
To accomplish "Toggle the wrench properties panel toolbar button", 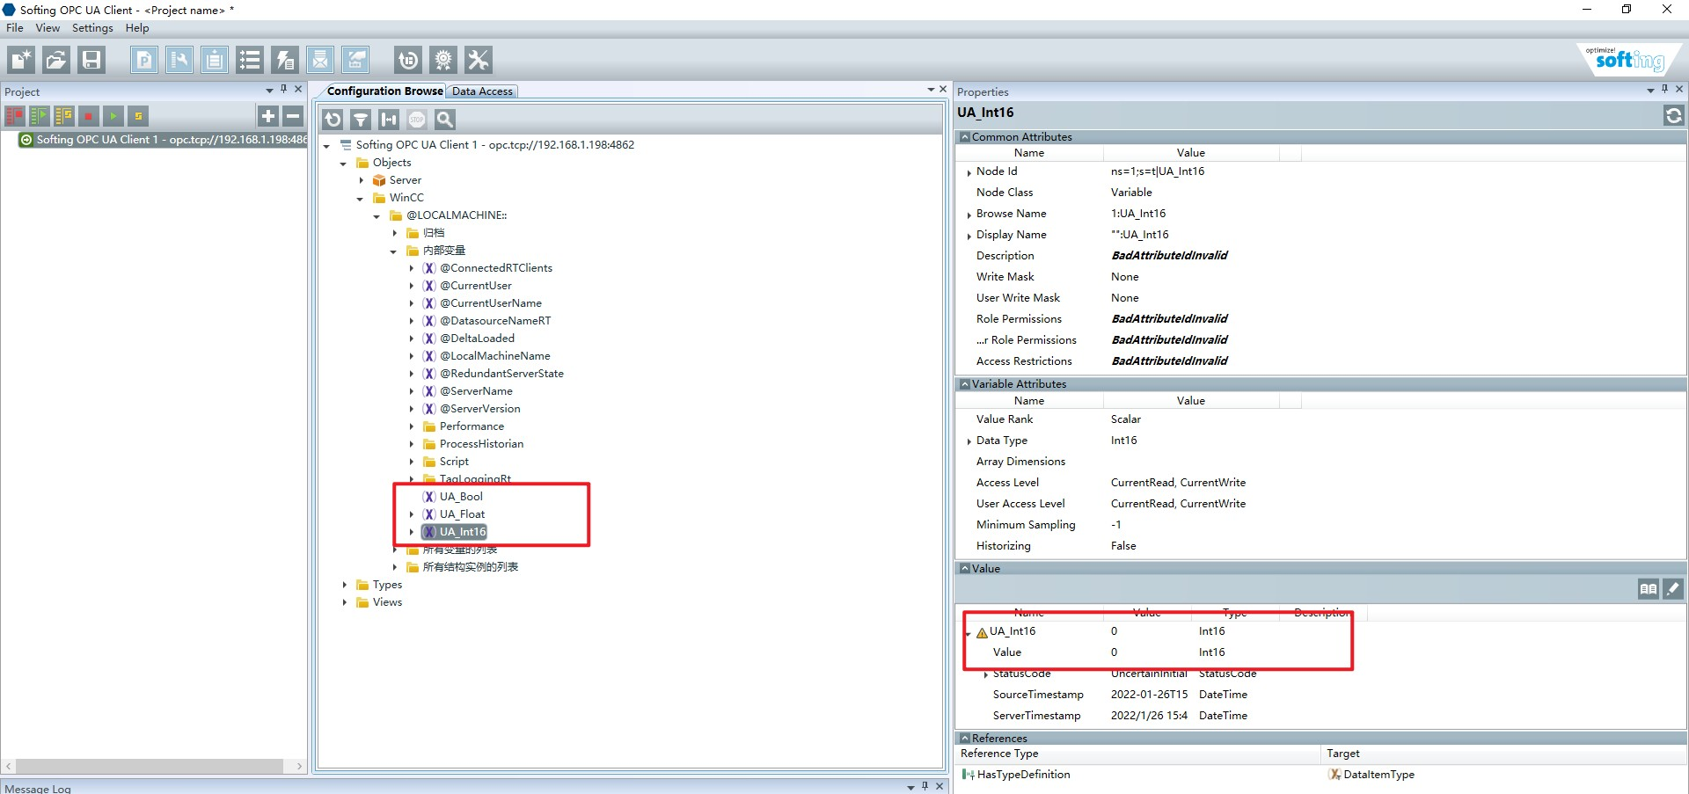I will pyautogui.click(x=179, y=60).
